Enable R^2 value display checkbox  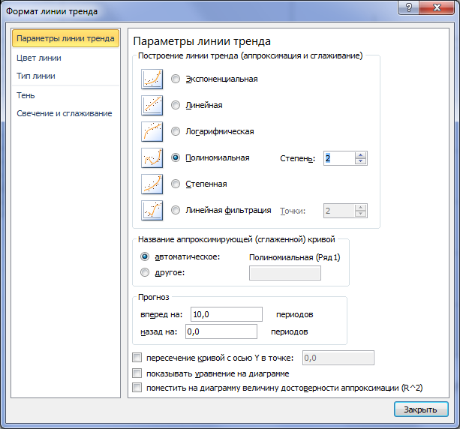(x=137, y=388)
